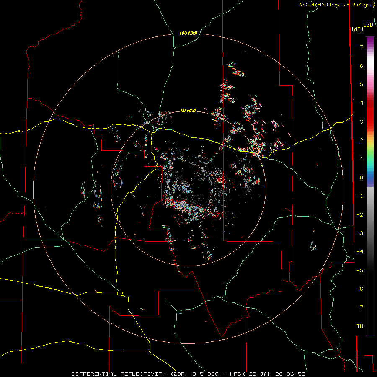The width and height of the screenshot is (377, 377).
Task: Click the -4 value on the dB scale
Action: pyautogui.click(x=360, y=252)
